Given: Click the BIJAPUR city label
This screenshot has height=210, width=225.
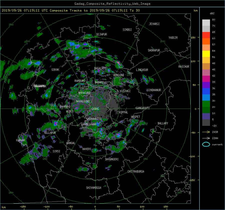Looking at the screenshot, I should (101, 34).
